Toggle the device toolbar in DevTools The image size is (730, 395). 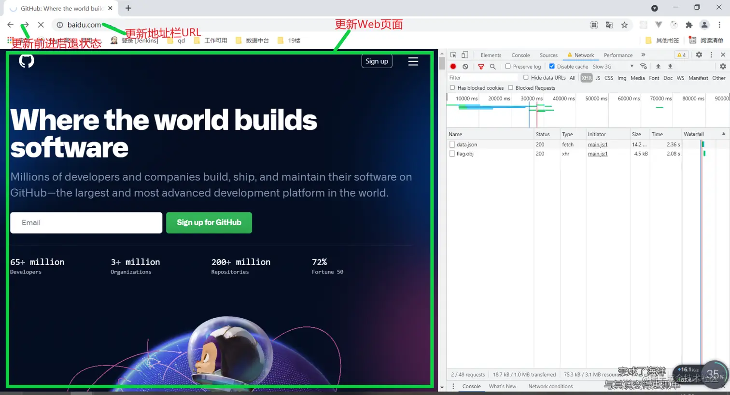click(x=464, y=55)
